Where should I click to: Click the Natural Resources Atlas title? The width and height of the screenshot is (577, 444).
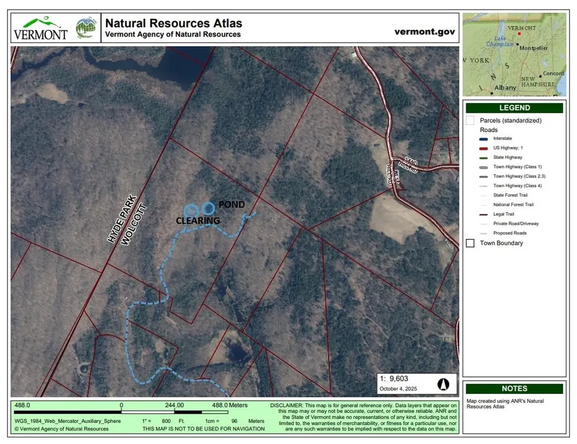[174, 23]
